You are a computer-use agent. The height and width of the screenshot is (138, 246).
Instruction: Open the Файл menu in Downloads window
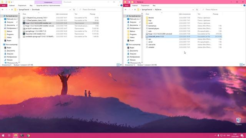point(3,5)
